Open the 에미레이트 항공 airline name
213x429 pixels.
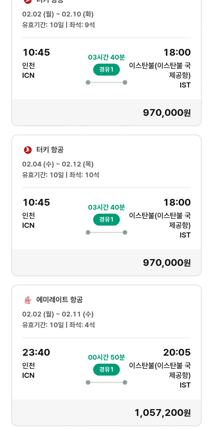(x=60, y=300)
